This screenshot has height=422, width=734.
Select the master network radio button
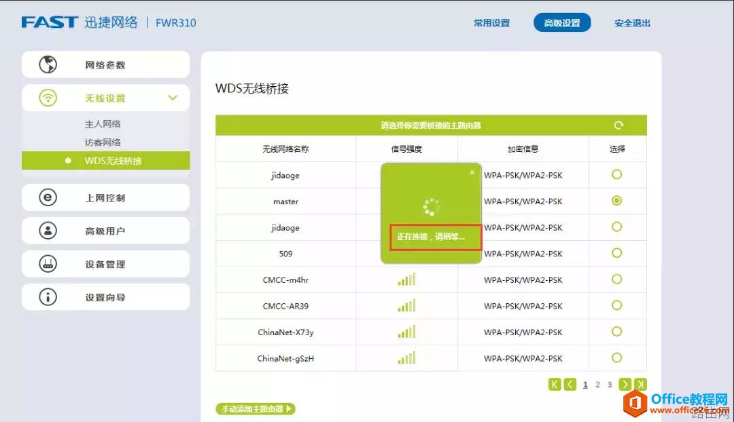(x=617, y=201)
